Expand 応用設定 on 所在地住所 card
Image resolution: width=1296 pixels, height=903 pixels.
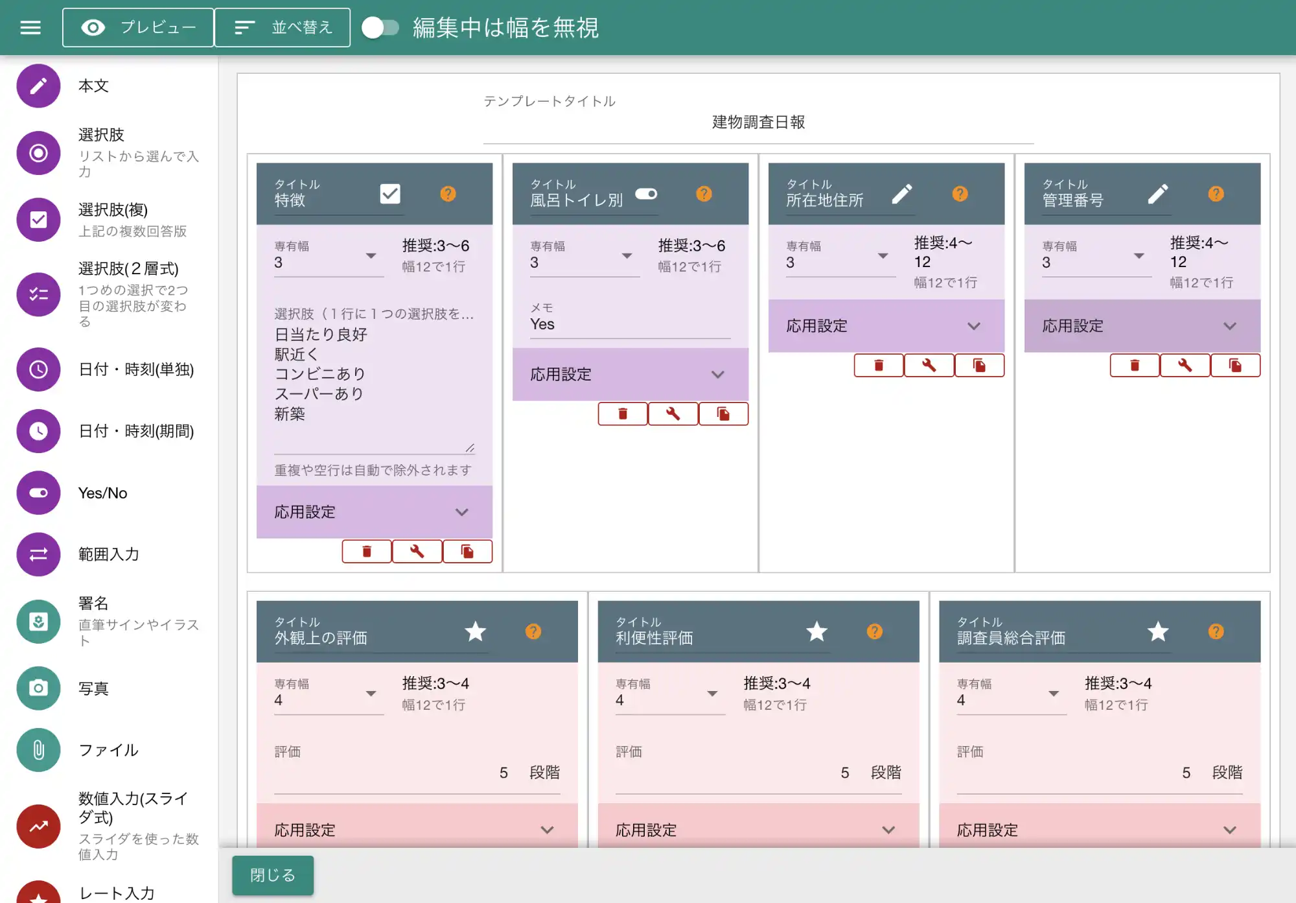[885, 326]
